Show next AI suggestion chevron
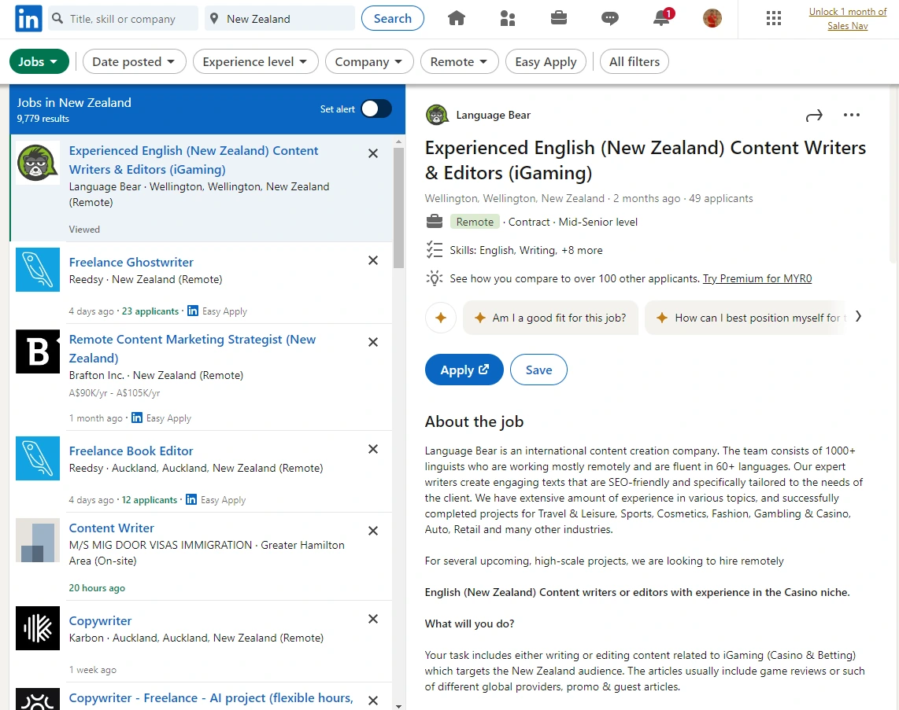Image resolution: width=899 pixels, height=710 pixels. point(858,317)
